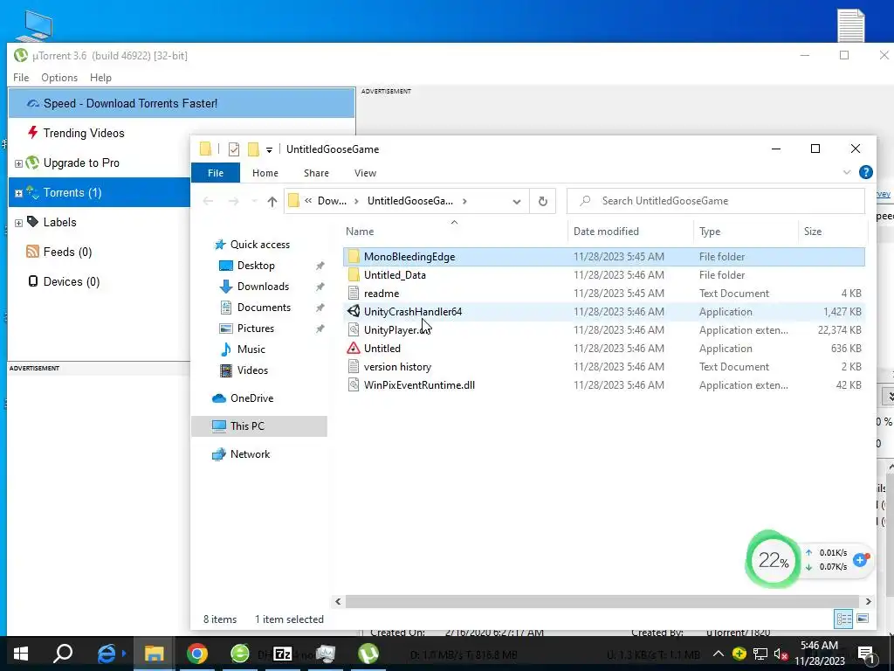The height and width of the screenshot is (671, 894).
Task: Select Downloads in Quick access
Action: [x=263, y=287]
